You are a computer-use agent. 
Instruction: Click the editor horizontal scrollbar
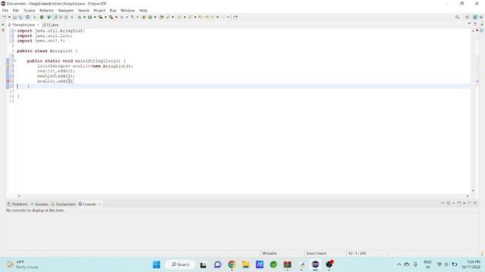pyautogui.click(x=243, y=196)
